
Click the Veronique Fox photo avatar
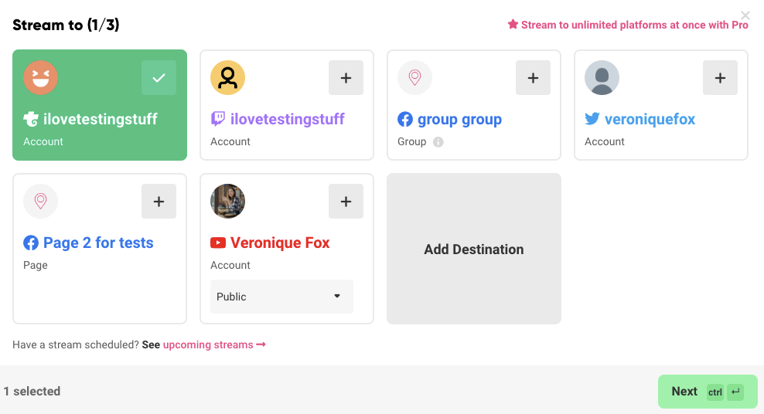pos(227,202)
